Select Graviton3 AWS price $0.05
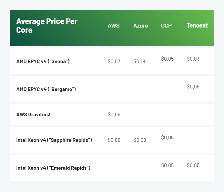 pyautogui.click(x=114, y=115)
